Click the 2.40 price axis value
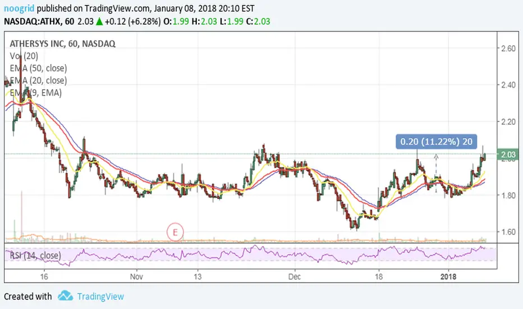 [x=508, y=85]
